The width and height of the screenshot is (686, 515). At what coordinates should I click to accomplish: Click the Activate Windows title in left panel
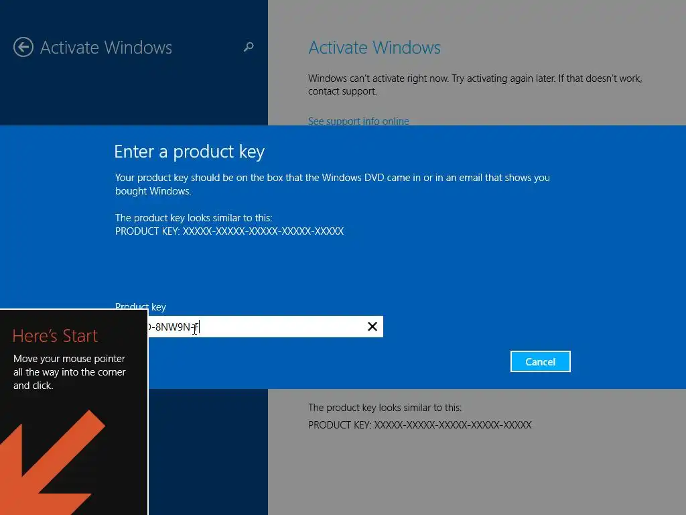tap(106, 48)
